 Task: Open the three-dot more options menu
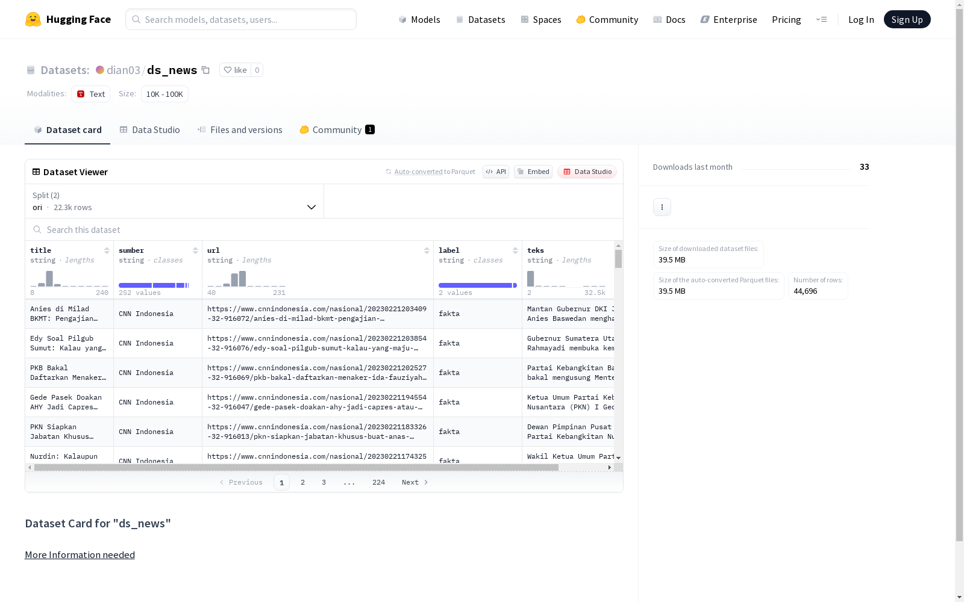click(x=662, y=207)
